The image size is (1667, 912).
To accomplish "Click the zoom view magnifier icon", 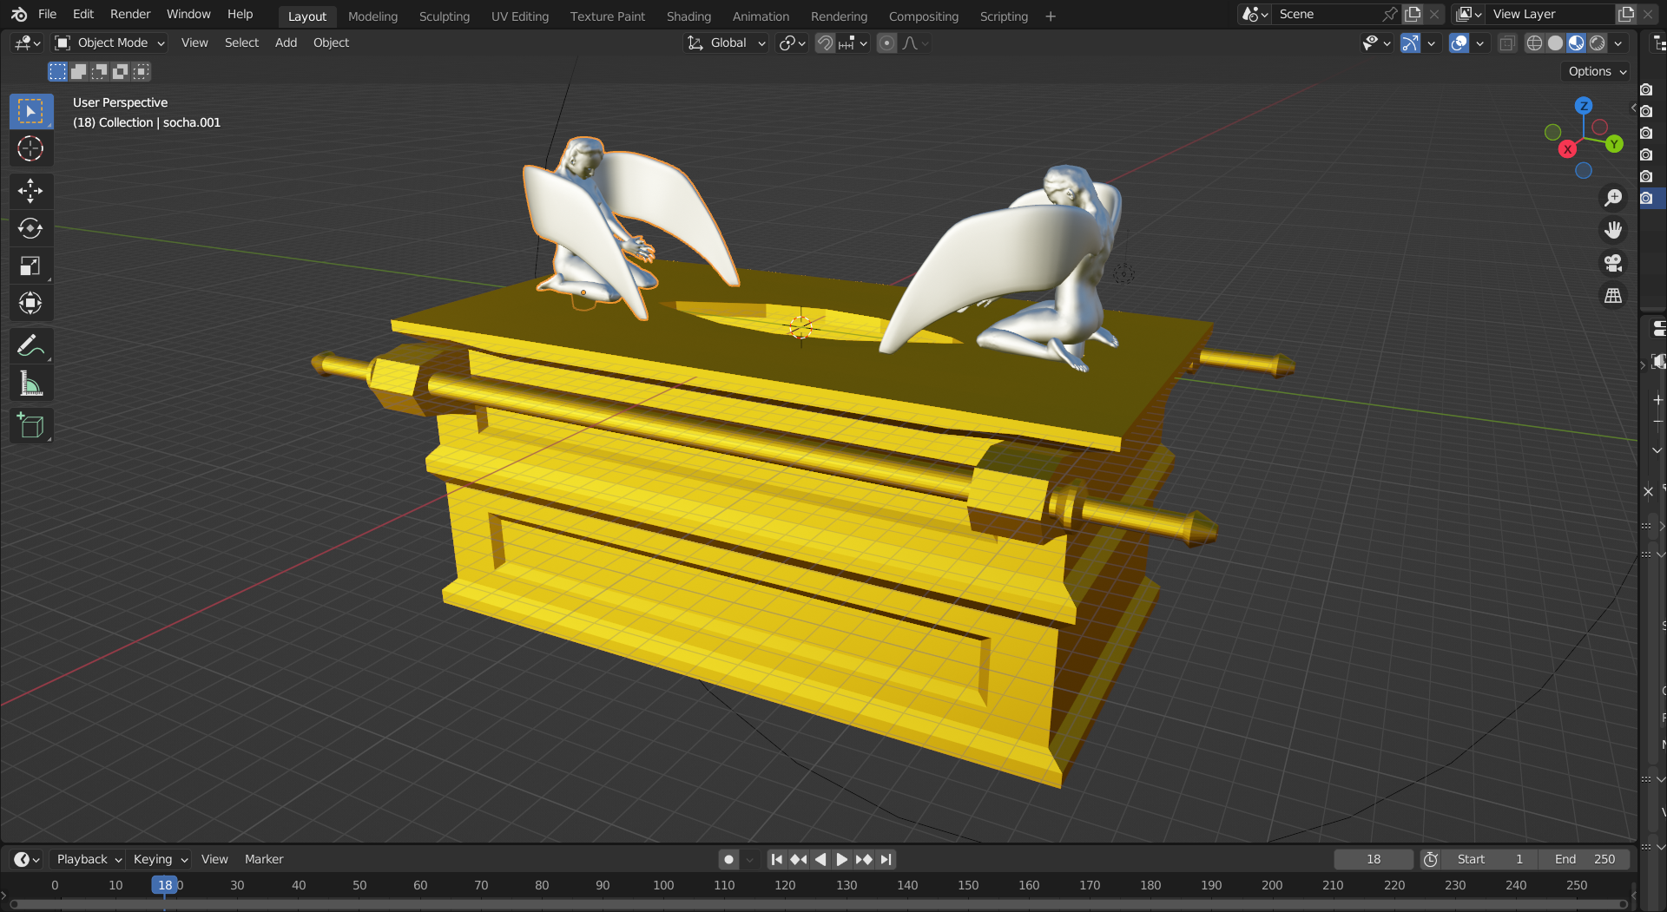I will [x=1613, y=198].
